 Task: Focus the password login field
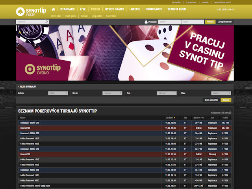coord(193,22)
